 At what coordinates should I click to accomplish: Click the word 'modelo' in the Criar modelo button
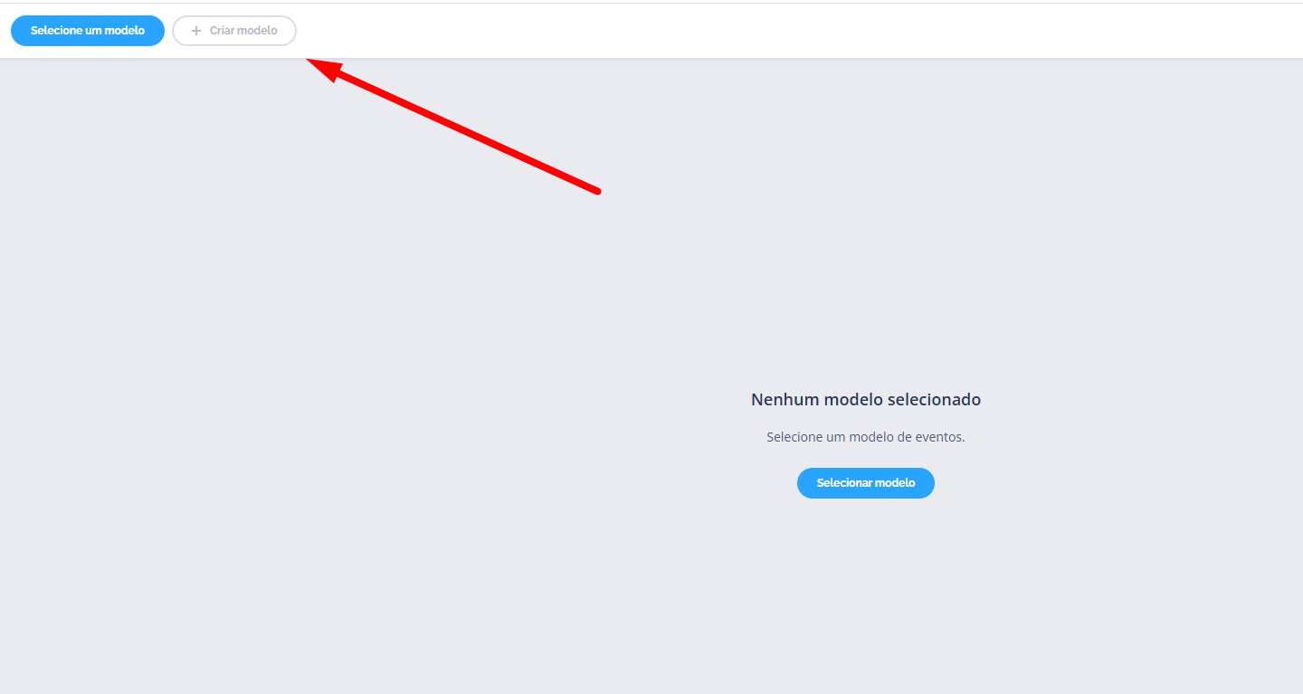point(258,31)
